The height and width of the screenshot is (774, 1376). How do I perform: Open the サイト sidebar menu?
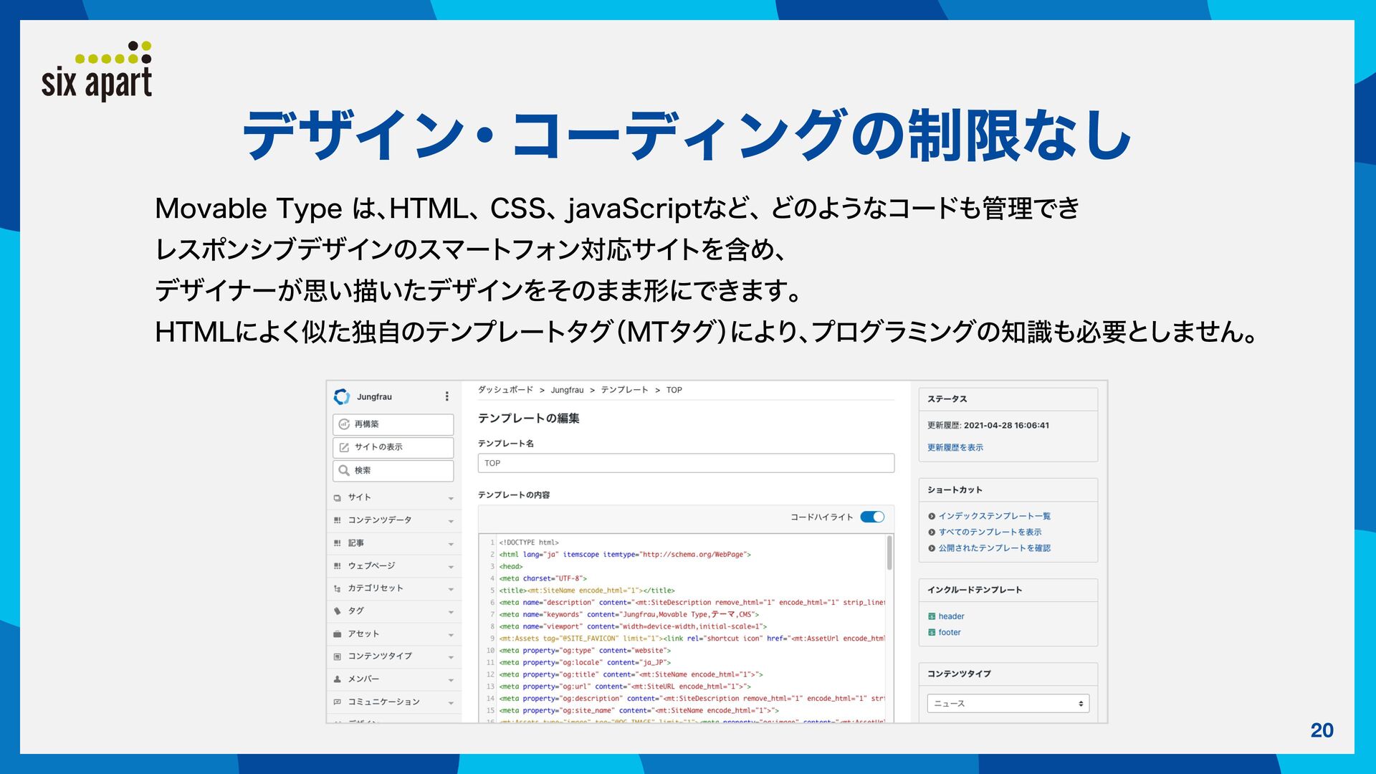pos(393,497)
